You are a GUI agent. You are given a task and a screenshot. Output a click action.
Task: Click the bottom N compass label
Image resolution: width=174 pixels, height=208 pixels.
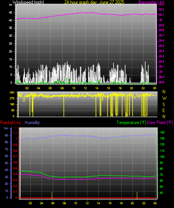[x=164, y=117]
